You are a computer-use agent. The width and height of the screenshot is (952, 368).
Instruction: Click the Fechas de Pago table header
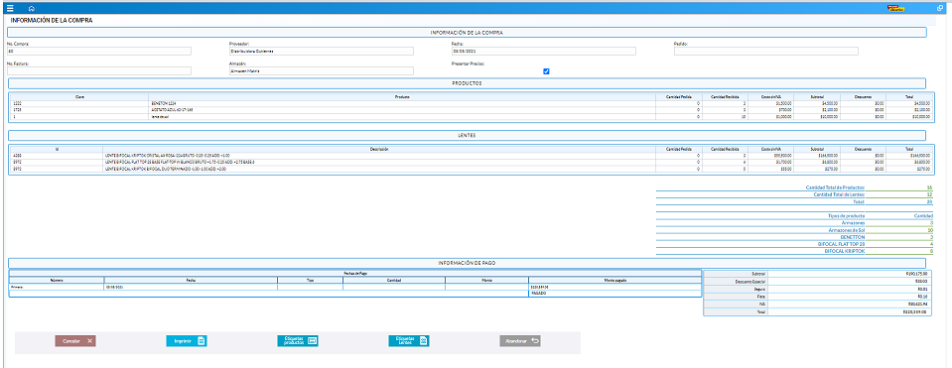click(355, 274)
